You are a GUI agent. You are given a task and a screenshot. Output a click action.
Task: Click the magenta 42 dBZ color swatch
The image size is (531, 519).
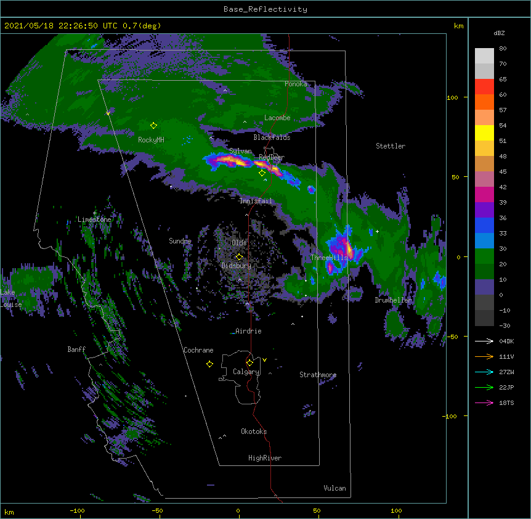(484, 194)
